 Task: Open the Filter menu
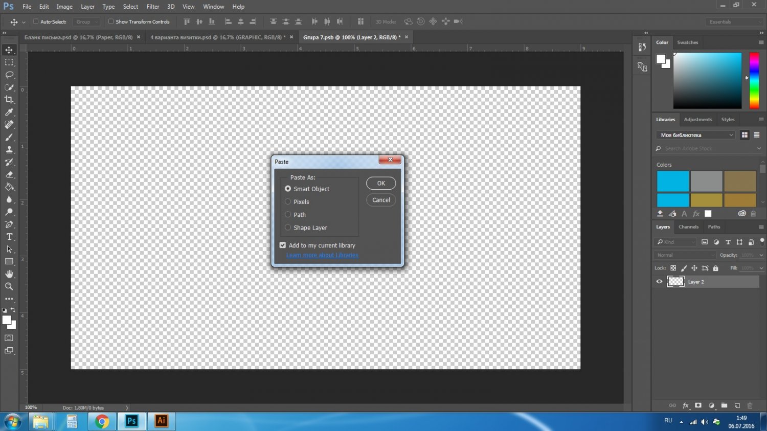click(x=153, y=7)
